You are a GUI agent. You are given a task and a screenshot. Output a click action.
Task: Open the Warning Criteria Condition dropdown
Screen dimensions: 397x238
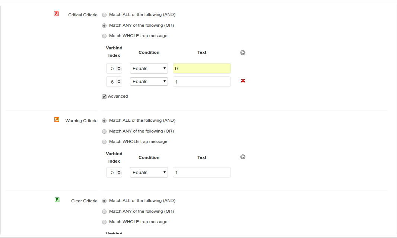click(x=149, y=173)
